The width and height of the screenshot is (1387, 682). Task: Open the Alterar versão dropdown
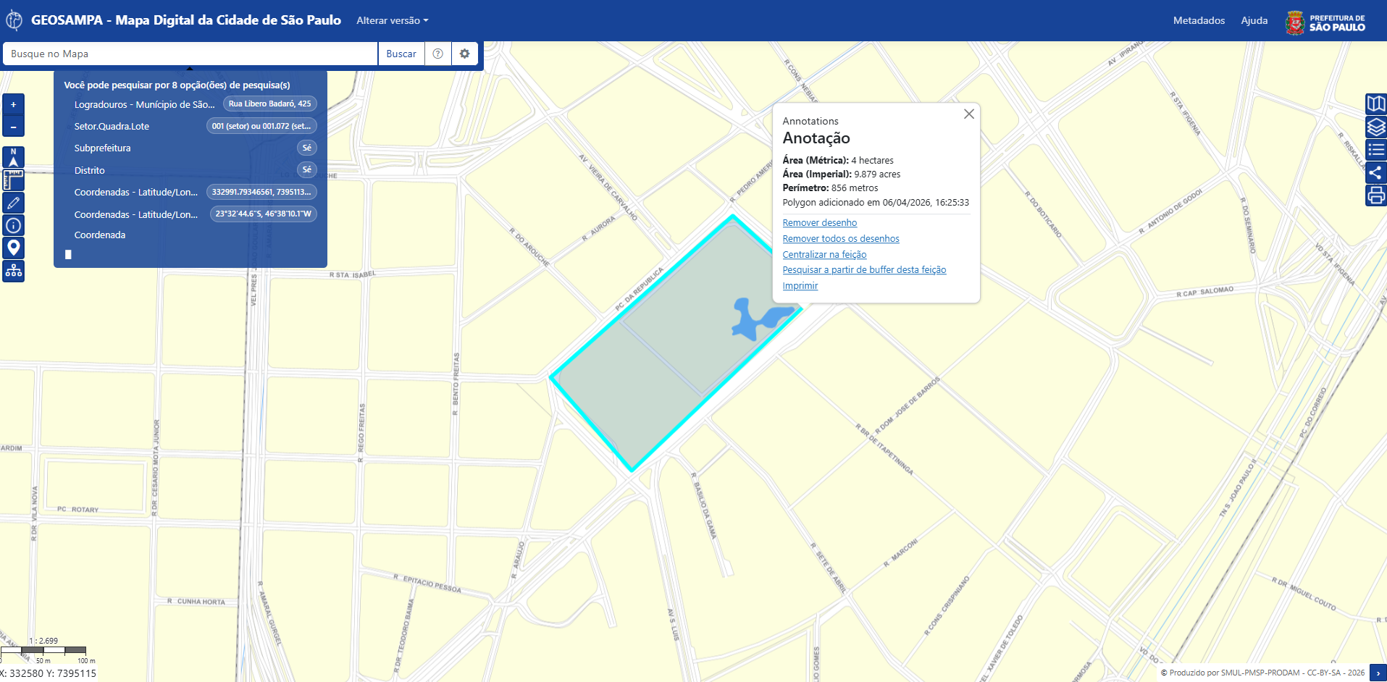392,20
